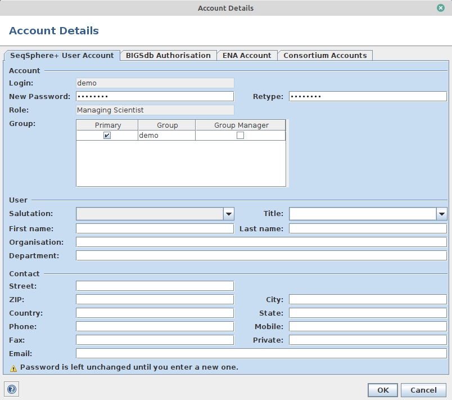
Task: Click into the Retype password field
Action: pyautogui.click(x=368, y=96)
